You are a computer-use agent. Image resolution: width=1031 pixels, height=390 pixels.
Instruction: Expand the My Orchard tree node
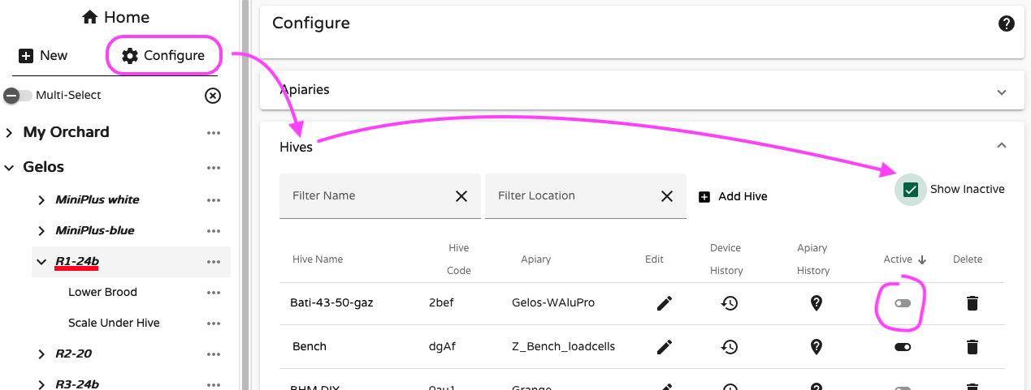[x=10, y=133]
